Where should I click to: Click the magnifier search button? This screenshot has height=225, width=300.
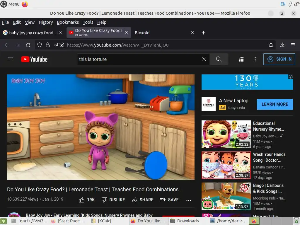point(219,59)
